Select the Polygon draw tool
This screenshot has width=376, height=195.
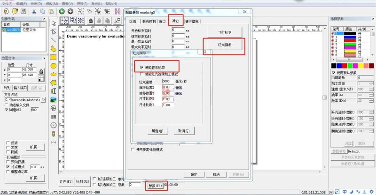[54, 82]
